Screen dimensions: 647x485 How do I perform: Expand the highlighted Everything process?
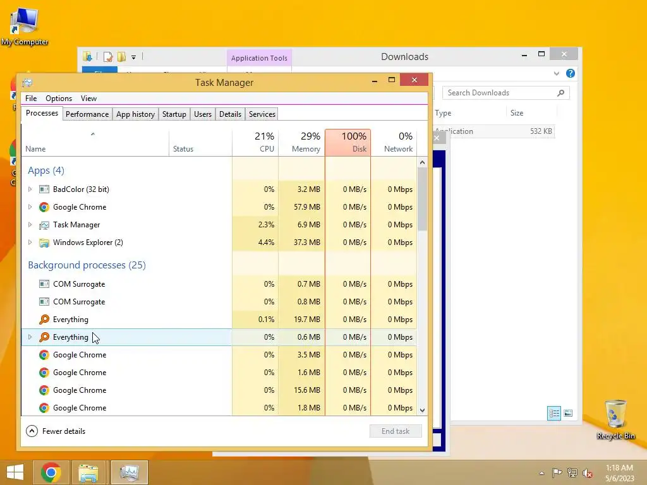pos(30,337)
